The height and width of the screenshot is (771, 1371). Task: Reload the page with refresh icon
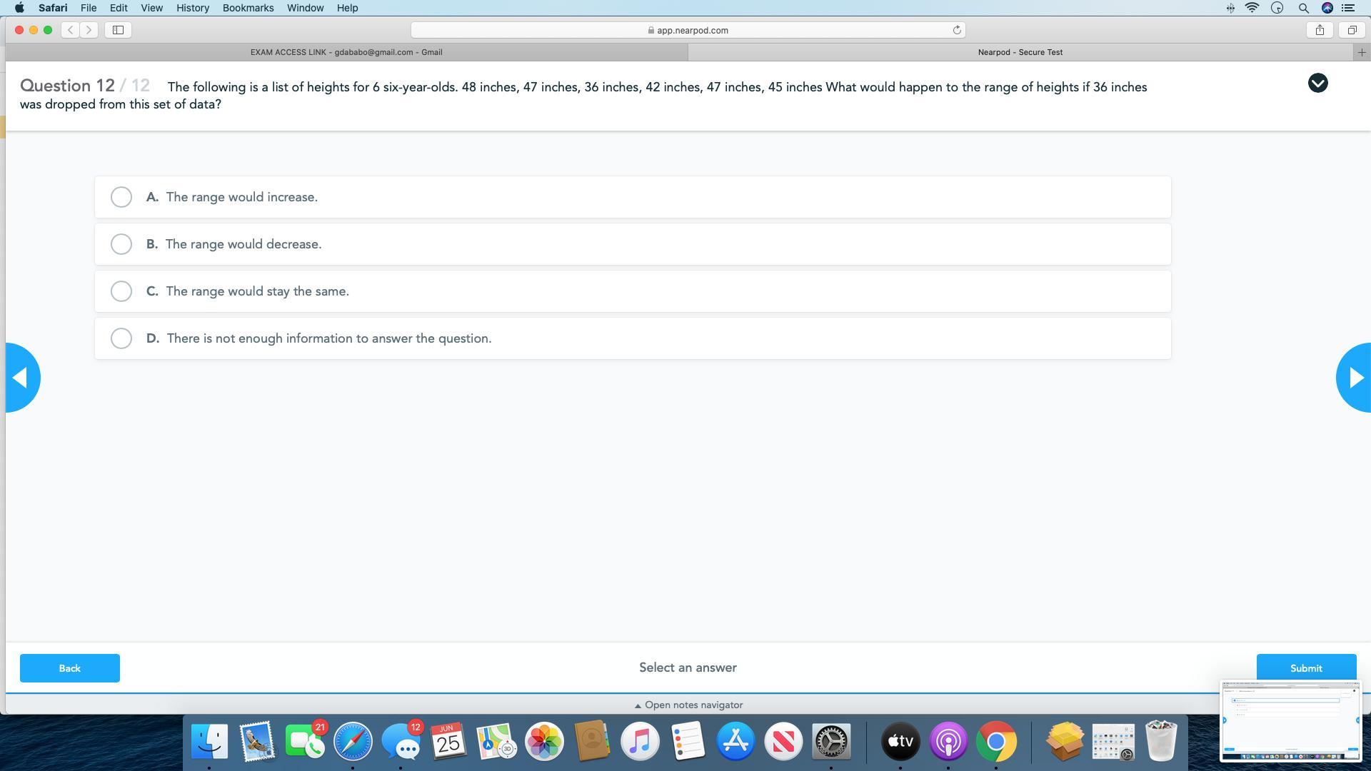[957, 30]
